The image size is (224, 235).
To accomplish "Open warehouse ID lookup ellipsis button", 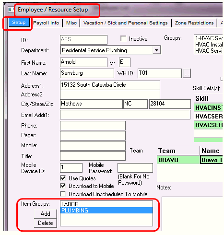I will (x=187, y=73).
